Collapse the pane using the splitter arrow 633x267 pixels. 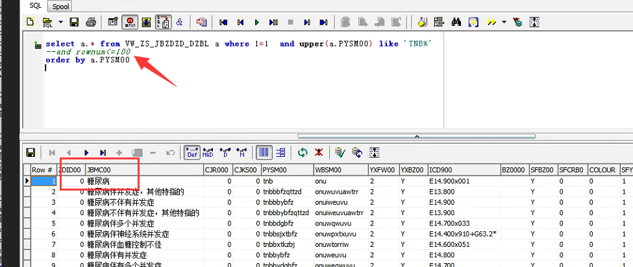418,136
